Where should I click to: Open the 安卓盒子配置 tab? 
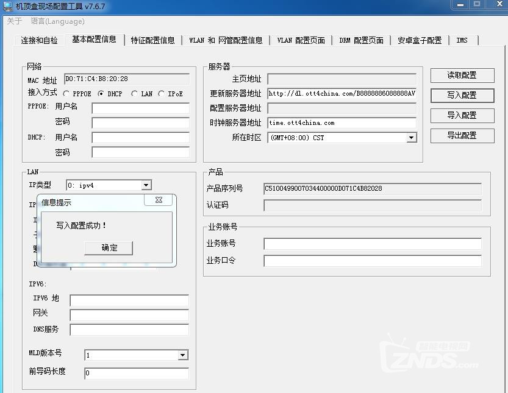tap(420, 40)
